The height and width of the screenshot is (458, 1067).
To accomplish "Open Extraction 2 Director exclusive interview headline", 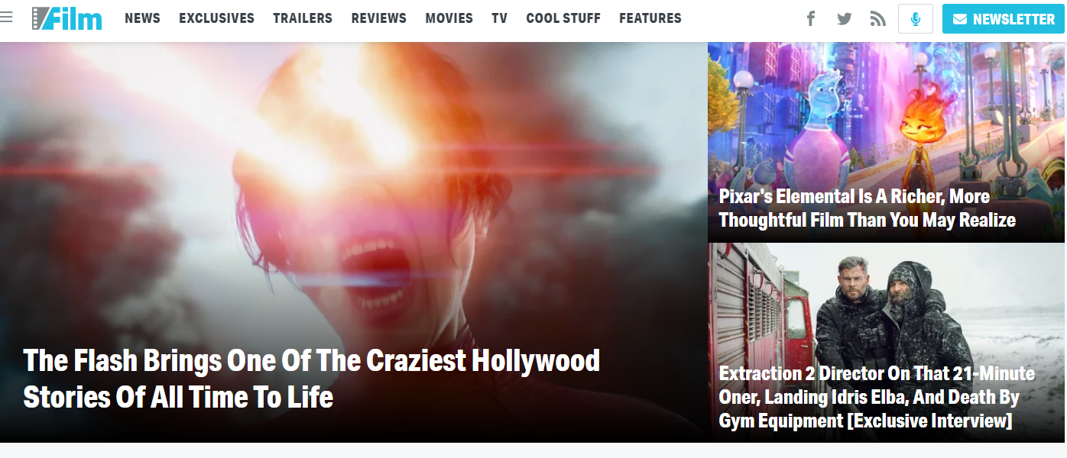I will click(x=877, y=397).
